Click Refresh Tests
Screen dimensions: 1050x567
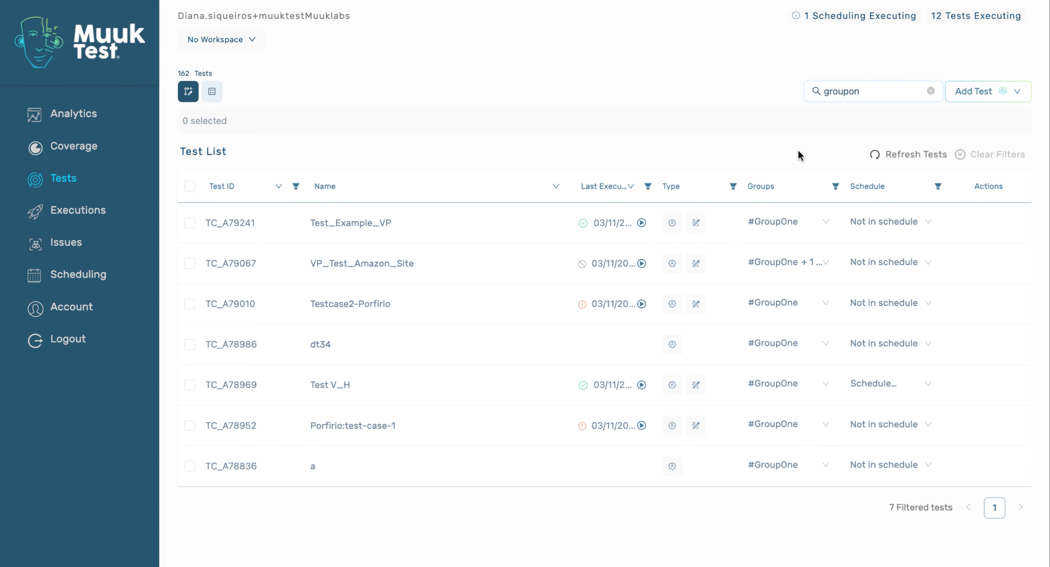[x=908, y=155]
